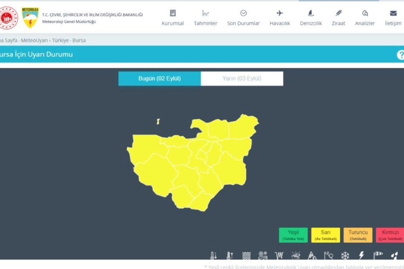Click the lightning bolt thunderstorm icon

362,256
